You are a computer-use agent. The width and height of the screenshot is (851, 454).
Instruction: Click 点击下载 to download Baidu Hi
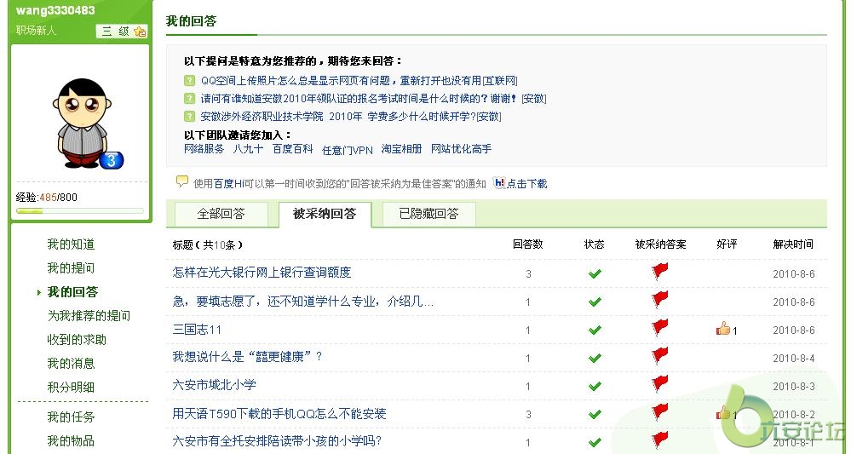(x=527, y=184)
